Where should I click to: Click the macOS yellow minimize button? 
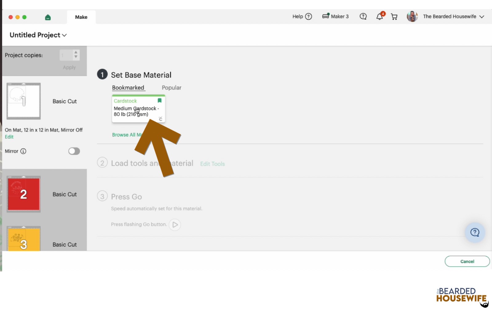point(17,17)
